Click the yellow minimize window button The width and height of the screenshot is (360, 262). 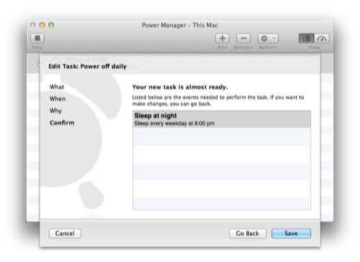pyautogui.click(x=42, y=25)
